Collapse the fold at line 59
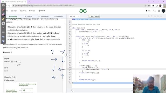Screen dimensions: 166x93 tap(71, 50)
